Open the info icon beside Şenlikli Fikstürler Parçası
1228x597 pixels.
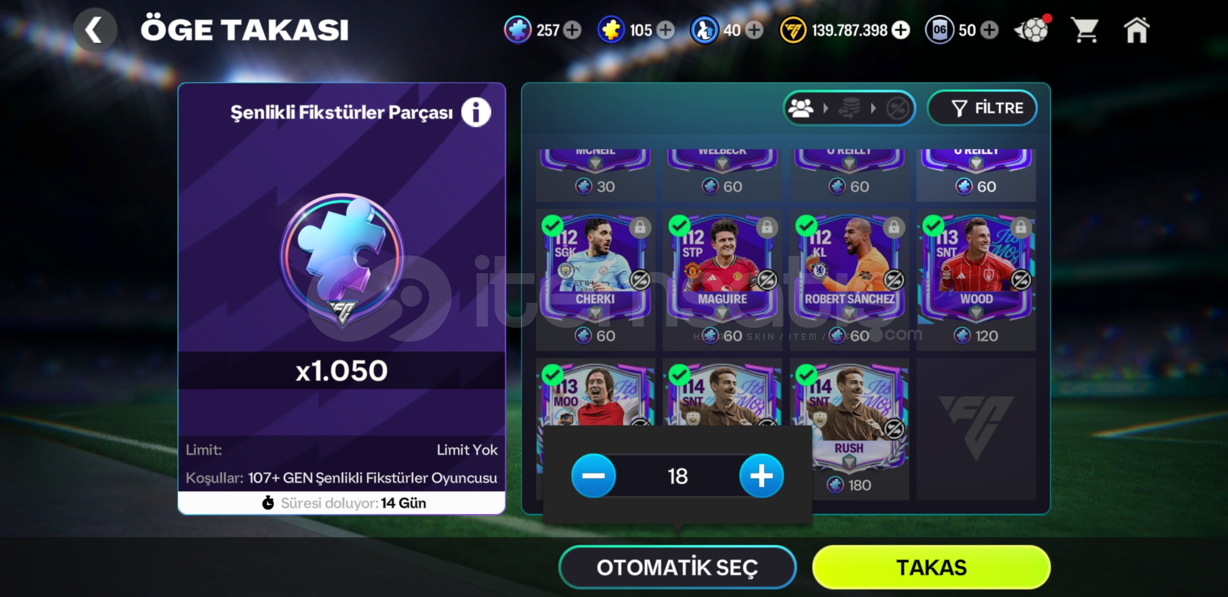476,112
